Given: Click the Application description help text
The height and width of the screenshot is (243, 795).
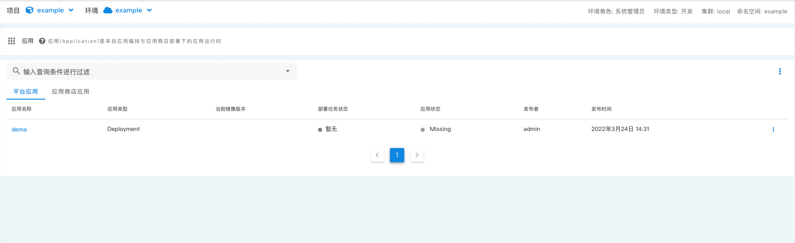Looking at the screenshot, I should click(x=135, y=41).
